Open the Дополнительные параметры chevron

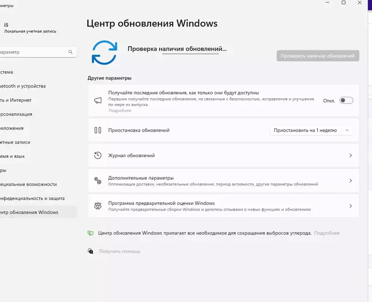pos(350,181)
